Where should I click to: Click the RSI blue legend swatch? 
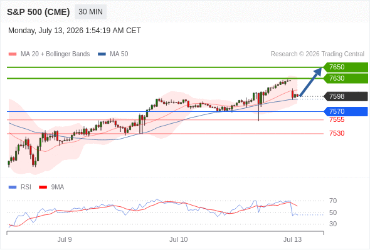(x=13, y=187)
